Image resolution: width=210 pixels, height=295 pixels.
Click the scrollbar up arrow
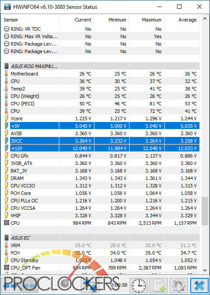tap(205, 18)
